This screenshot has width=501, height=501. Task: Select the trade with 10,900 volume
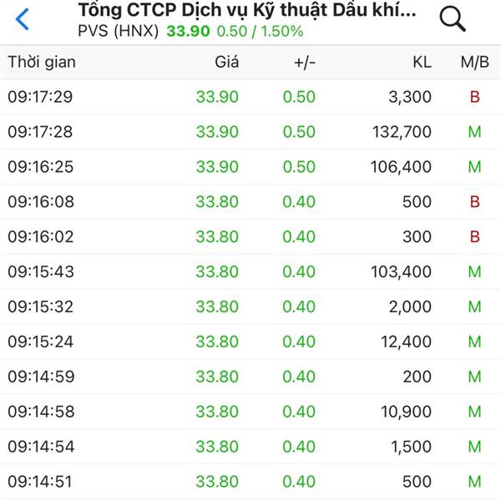coord(250,412)
